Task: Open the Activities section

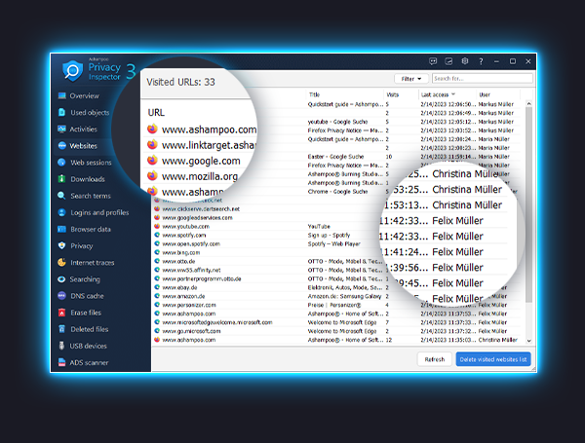Action: click(x=84, y=129)
